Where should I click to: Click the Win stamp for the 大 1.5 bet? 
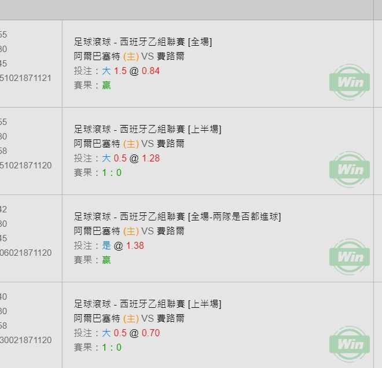[350, 82]
